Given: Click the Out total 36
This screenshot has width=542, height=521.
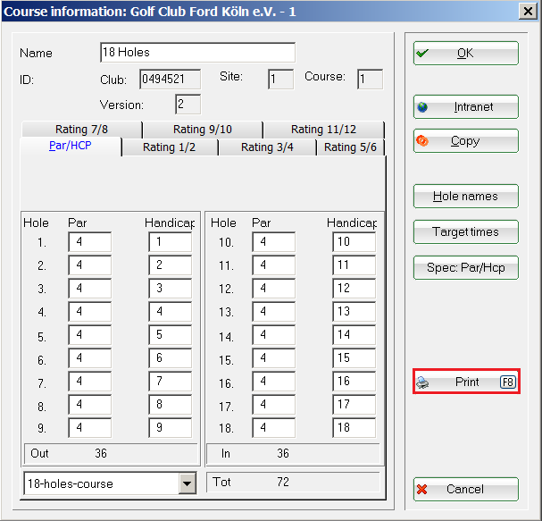Looking at the screenshot, I should [101, 454].
